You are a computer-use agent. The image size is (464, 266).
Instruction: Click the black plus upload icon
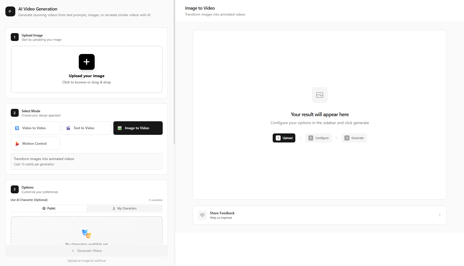click(x=86, y=62)
